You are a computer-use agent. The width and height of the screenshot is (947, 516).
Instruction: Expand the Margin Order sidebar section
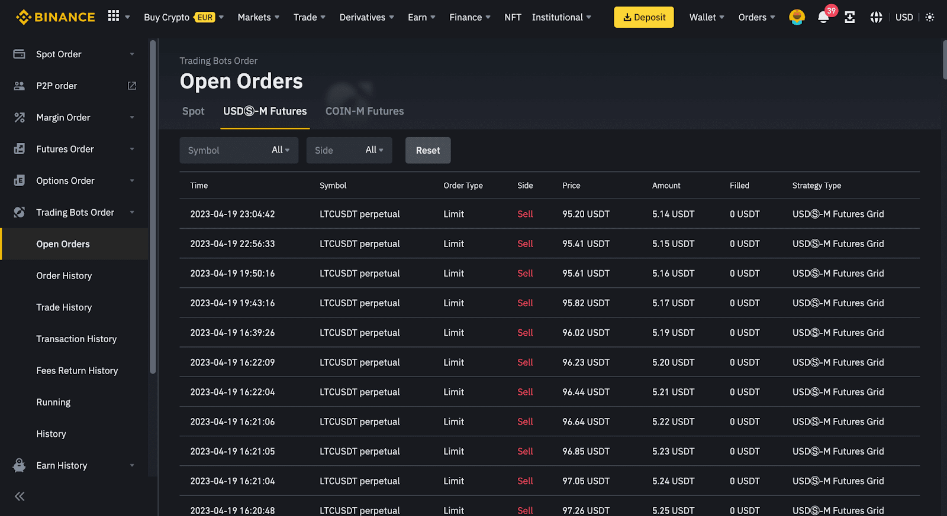click(132, 117)
